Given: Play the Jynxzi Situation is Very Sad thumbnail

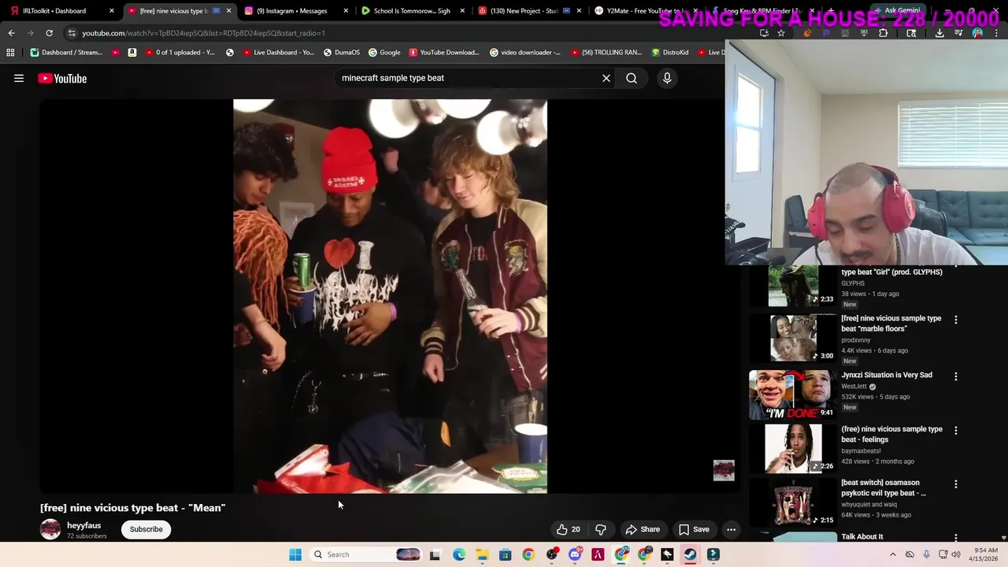Looking at the screenshot, I should 793,395.
